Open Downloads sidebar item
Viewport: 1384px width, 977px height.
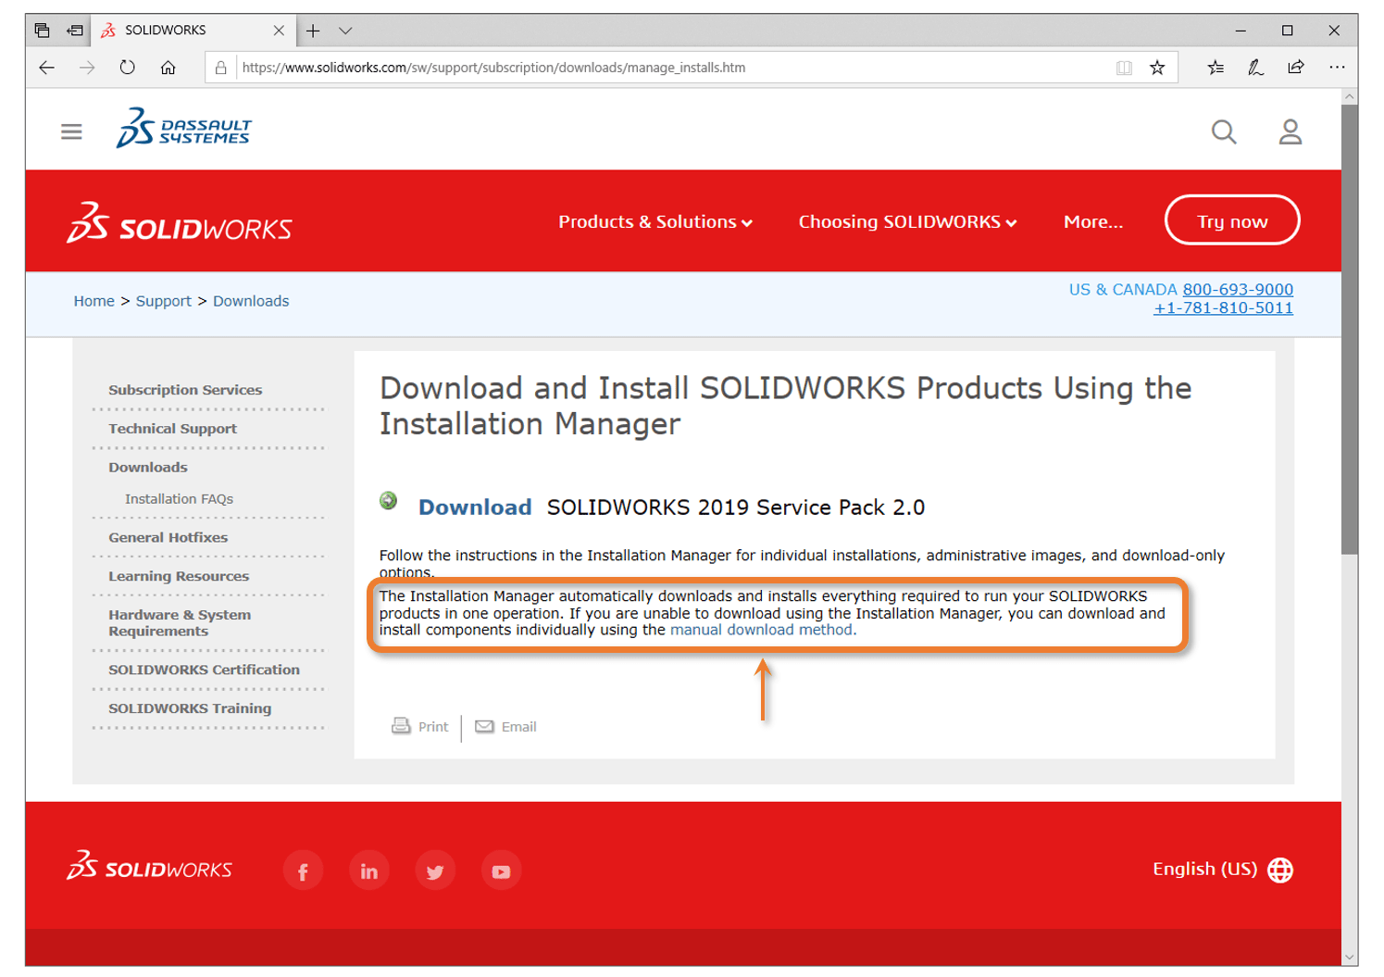pos(148,468)
